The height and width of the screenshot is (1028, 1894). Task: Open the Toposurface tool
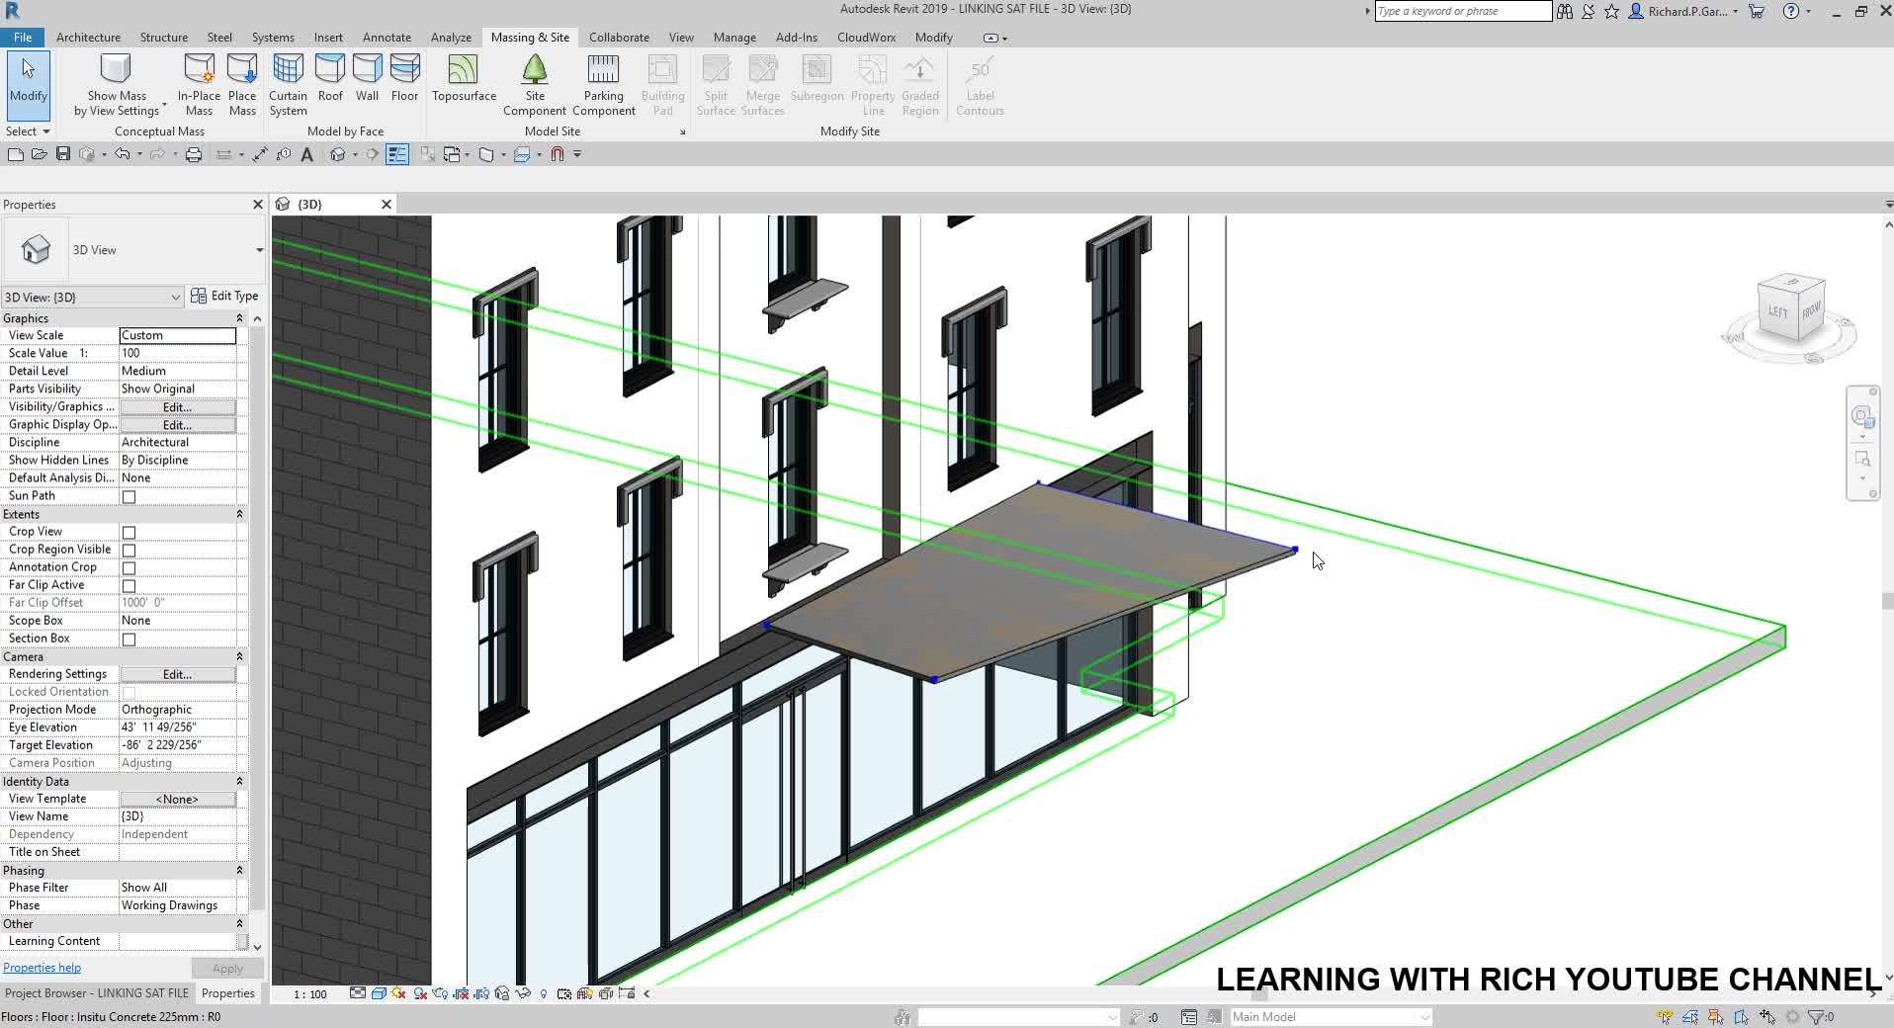[464, 79]
